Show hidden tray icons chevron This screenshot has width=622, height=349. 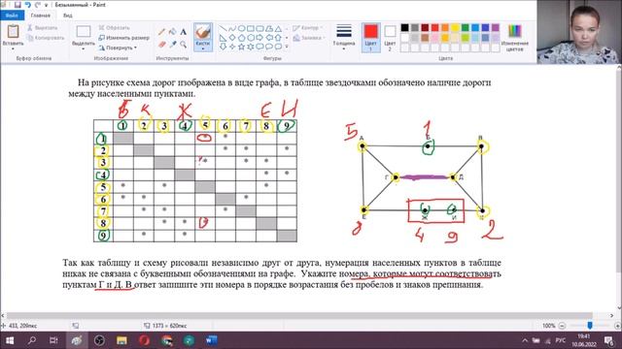pos(525,340)
